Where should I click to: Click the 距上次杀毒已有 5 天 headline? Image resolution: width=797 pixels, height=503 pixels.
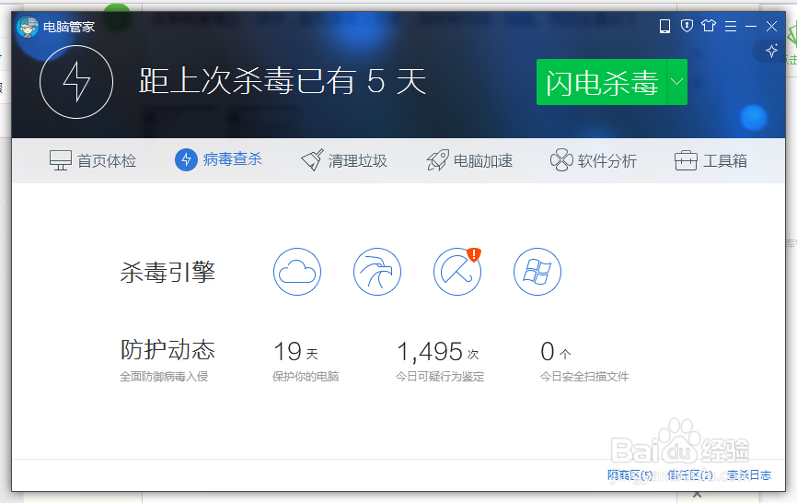pos(283,81)
